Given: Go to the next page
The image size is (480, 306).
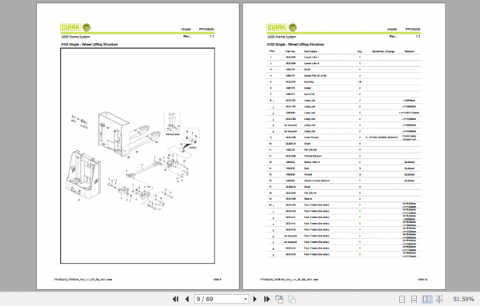Looking at the screenshot, I should pyautogui.click(x=254, y=299).
